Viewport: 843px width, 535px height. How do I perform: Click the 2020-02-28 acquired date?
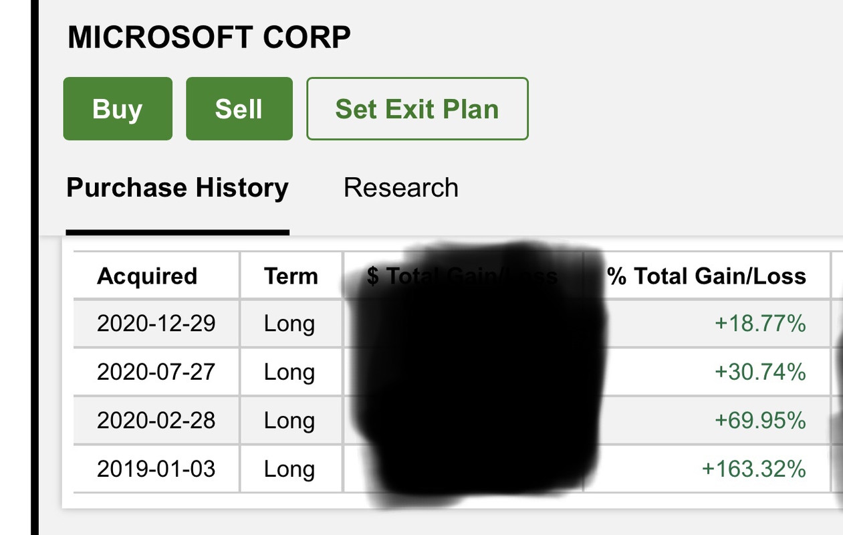coord(156,421)
